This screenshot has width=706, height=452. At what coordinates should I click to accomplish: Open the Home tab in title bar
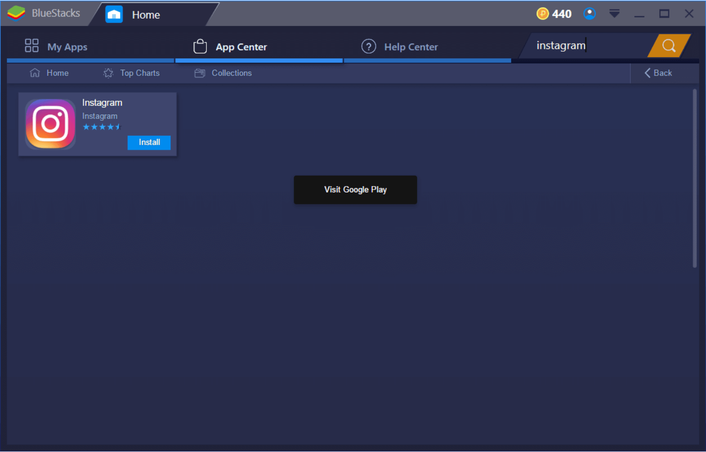coord(153,14)
